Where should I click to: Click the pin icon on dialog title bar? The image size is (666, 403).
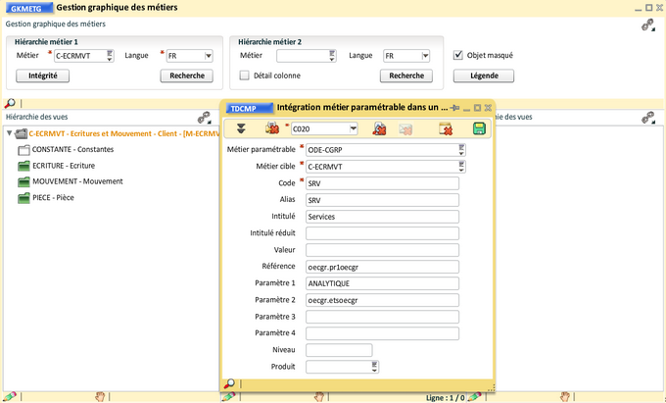(x=454, y=108)
